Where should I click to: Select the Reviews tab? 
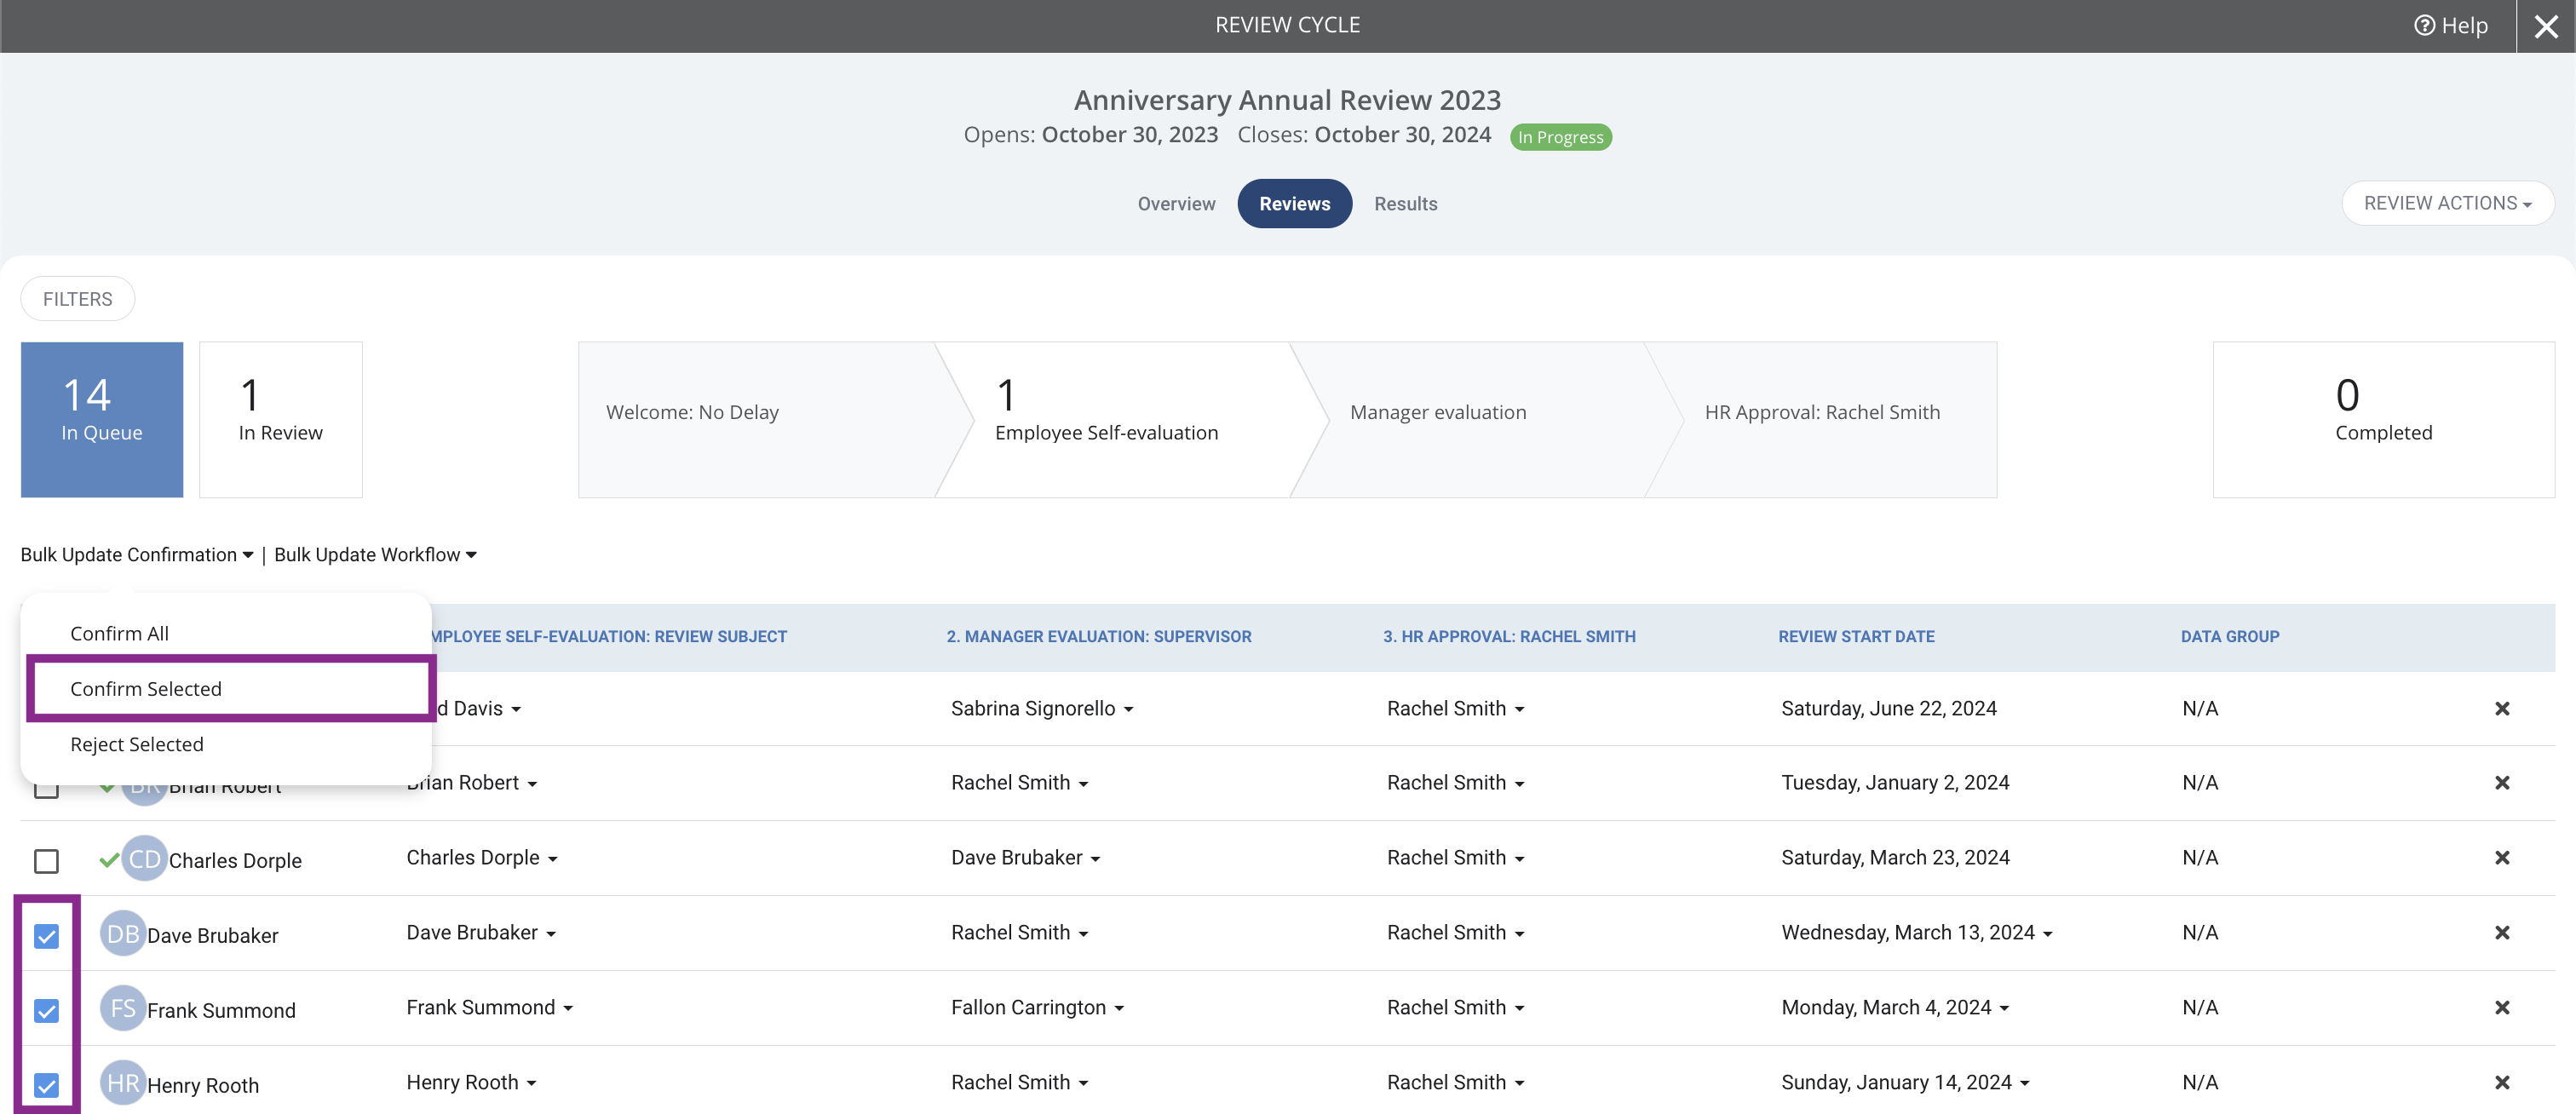1294,204
